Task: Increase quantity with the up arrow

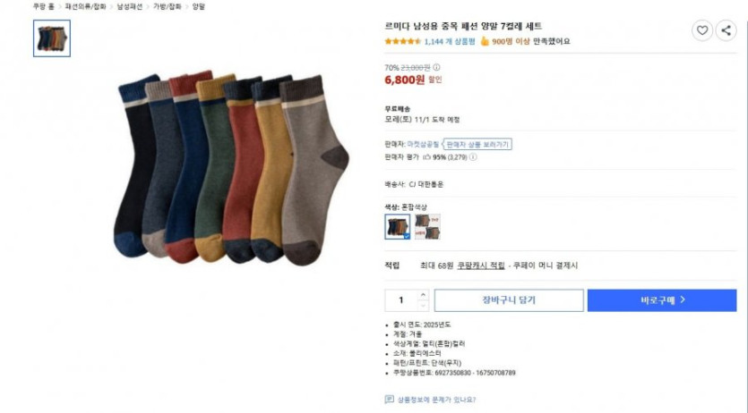Action: pyautogui.click(x=423, y=295)
